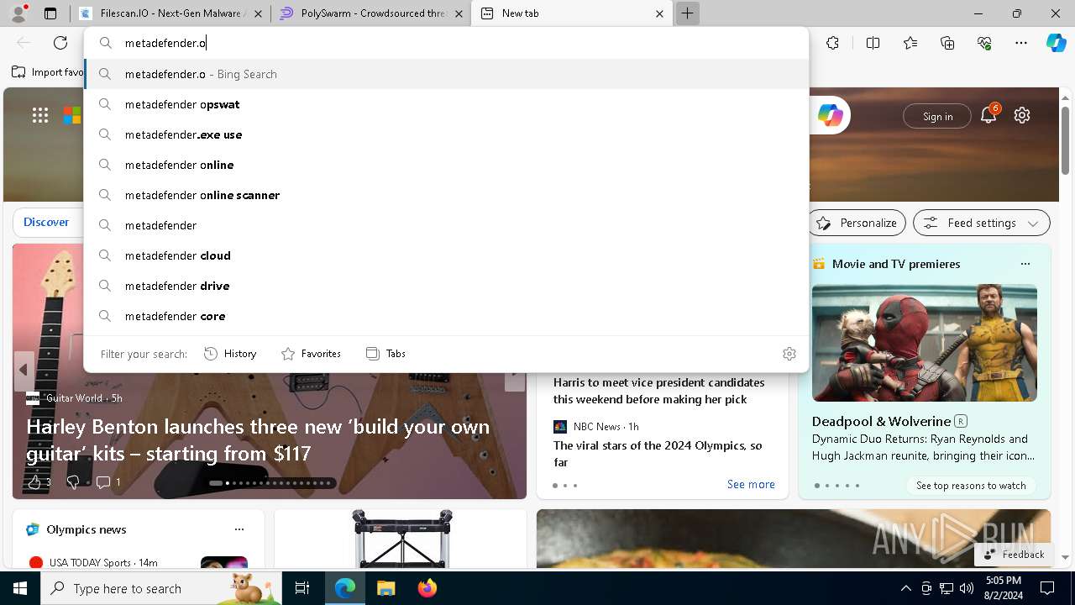The width and height of the screenshot is (1075, 605).
Task: Click the address bar input
Action: (x=446, y=43)
